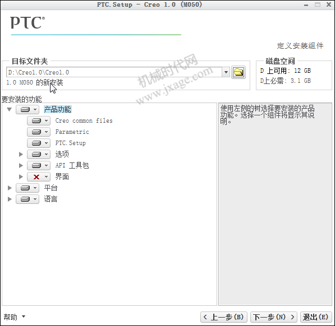Select the 界面 tree item
The height and width of the screenshot is (326, 335).
point(62,177)
